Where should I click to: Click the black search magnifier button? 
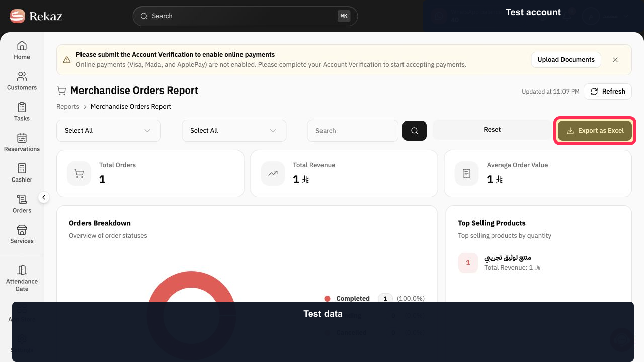point(415,131)
